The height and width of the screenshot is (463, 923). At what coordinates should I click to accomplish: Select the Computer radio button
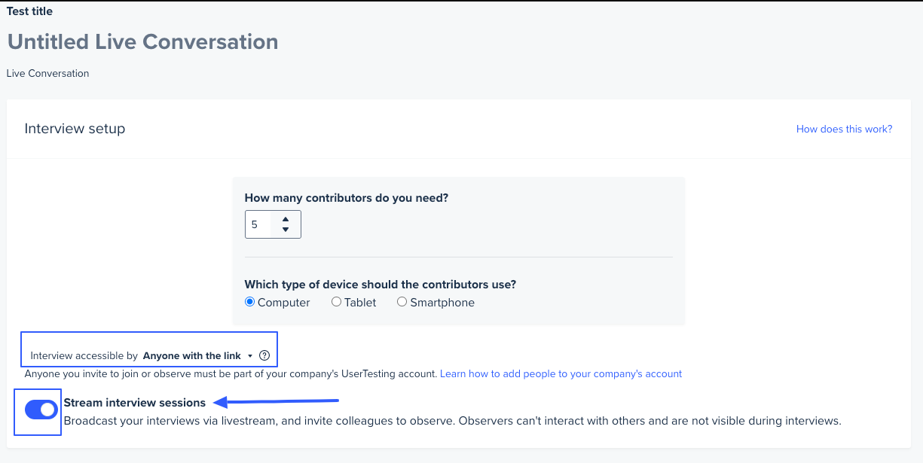click(x=250, y=302)
